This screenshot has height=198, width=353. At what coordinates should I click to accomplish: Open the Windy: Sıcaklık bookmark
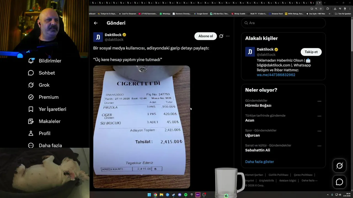pyautogui.click(x=238, y=13)
